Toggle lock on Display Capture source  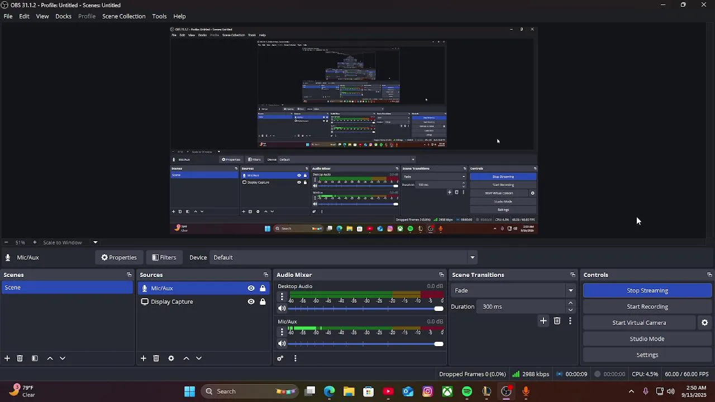click(263, 301)
